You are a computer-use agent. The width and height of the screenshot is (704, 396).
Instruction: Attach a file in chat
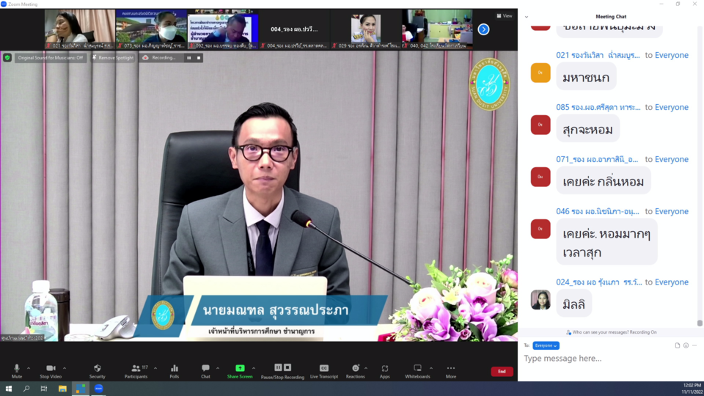[678, 345]
